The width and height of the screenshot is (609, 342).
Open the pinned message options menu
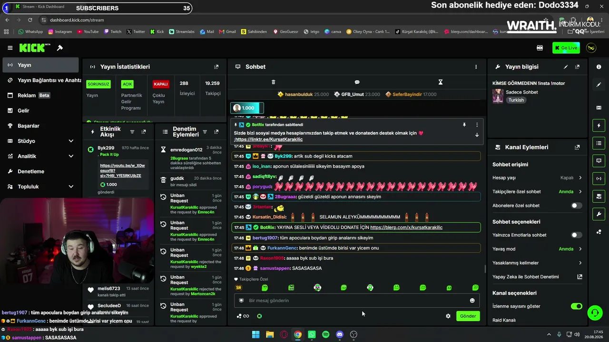[x=477, y=125]
